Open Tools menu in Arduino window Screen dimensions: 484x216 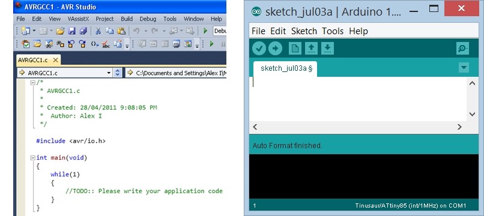(333, 31)
